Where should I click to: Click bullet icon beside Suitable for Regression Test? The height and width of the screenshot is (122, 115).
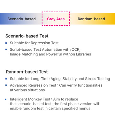(6, 43)
